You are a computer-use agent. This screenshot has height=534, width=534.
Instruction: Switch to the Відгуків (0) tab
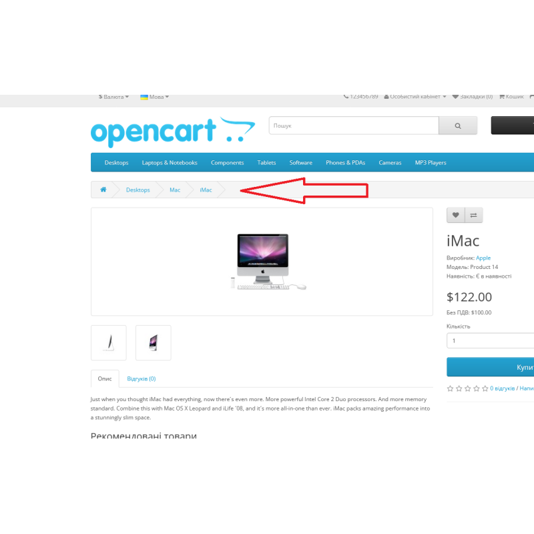tap(142, 378)
